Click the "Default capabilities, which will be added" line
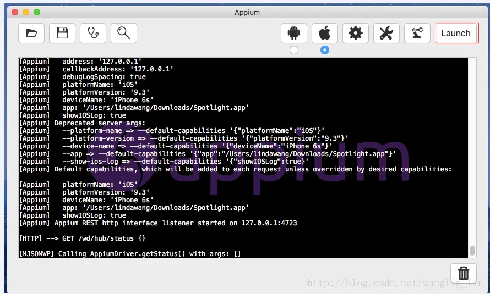This screenshot has height=294, width=490. 236,169
